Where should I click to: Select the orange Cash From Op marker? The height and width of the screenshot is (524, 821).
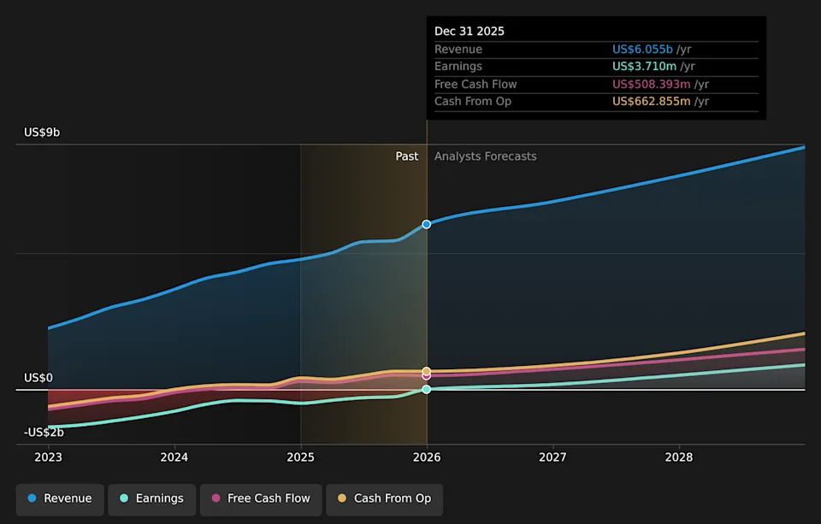click(x=427, y=371)
